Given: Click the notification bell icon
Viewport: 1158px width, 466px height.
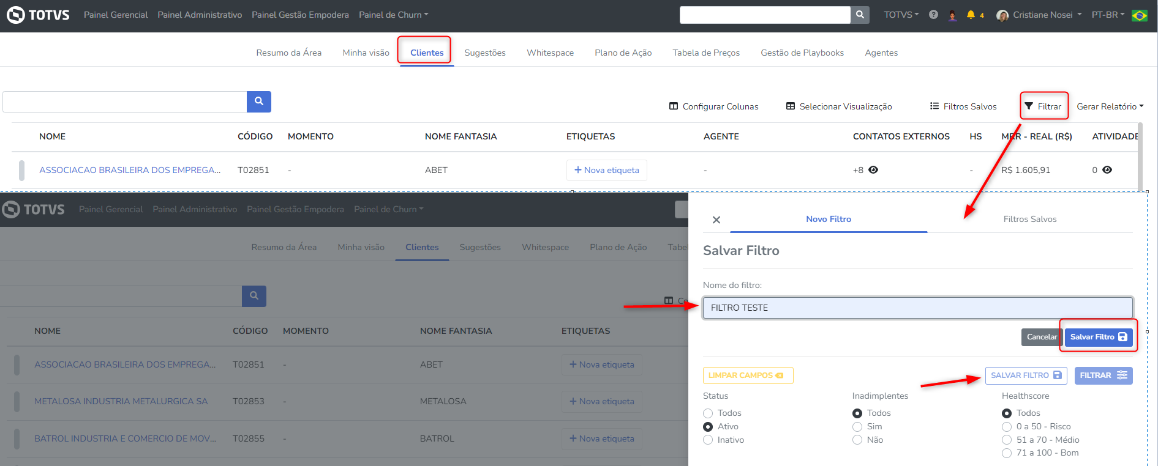Looking at the screenshot, I should pyautogui.click(x=971, y=15).
